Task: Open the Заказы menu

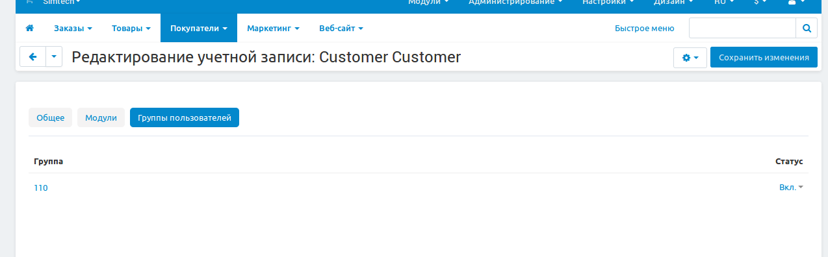Action: (73, 29)
